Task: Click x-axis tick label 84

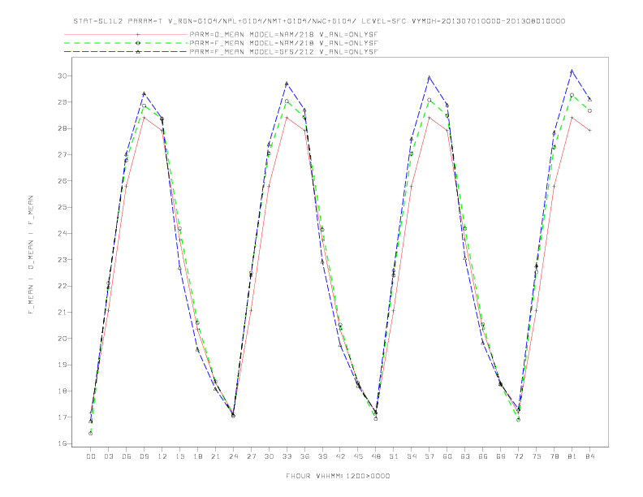Action: (589, 456)
